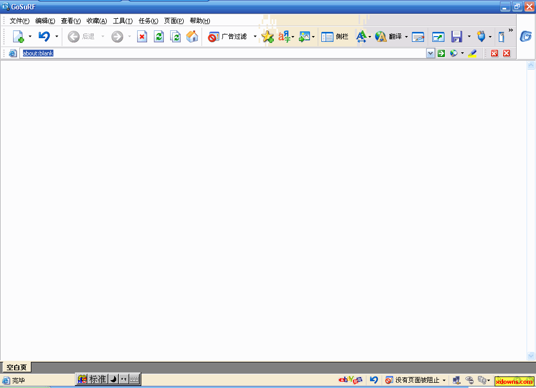Toggle the 广告过滤 ad filter button
This screenshot has width=536, height=388.
pos(227,36)
